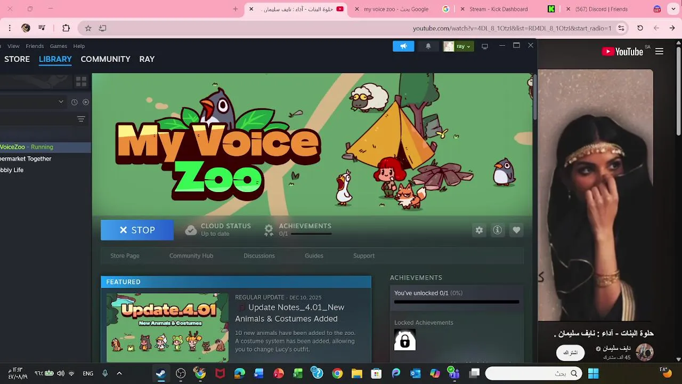Open YouTube hamburger menu
The height and width of the screenshot is (384, 682).
(x=659, y=52)
